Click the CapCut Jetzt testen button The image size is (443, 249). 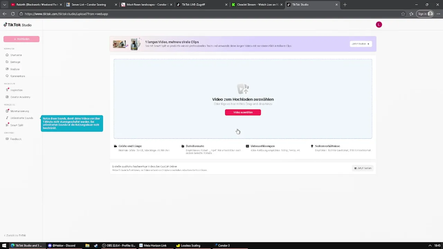point(363,168)
